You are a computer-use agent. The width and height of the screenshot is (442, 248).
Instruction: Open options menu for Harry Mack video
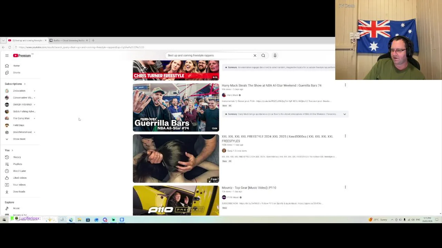pyautogui.click(x=345, y=85)
